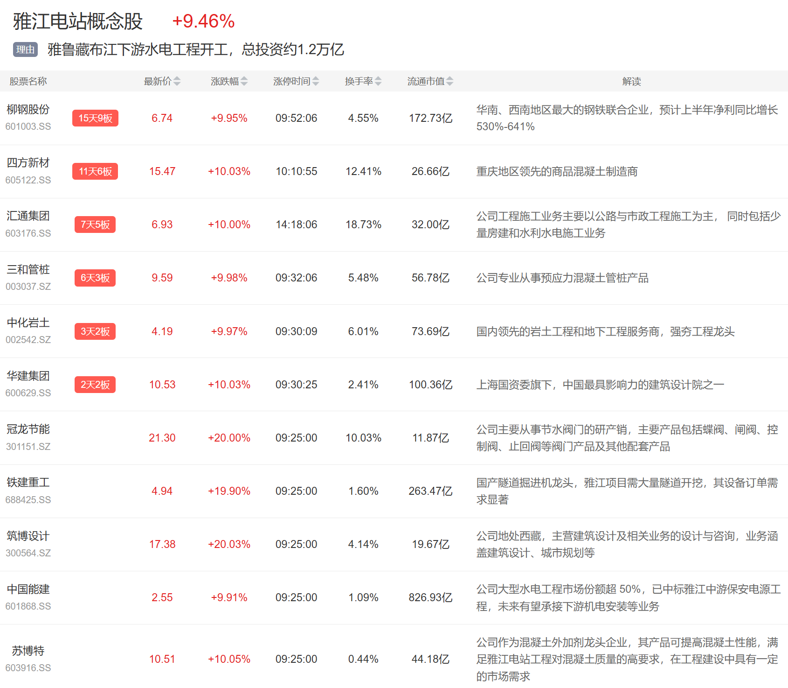This screenshot has width=788, height=688.
Task: Toggle sorting by 涨停时间 arrows
Action: 316,81
